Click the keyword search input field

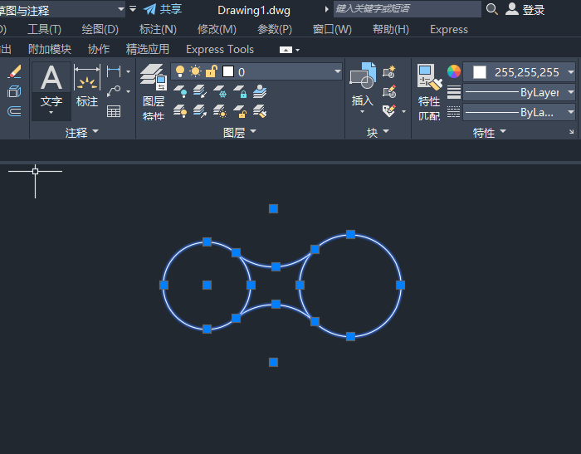pyautogui.click(x=408, y=9)
